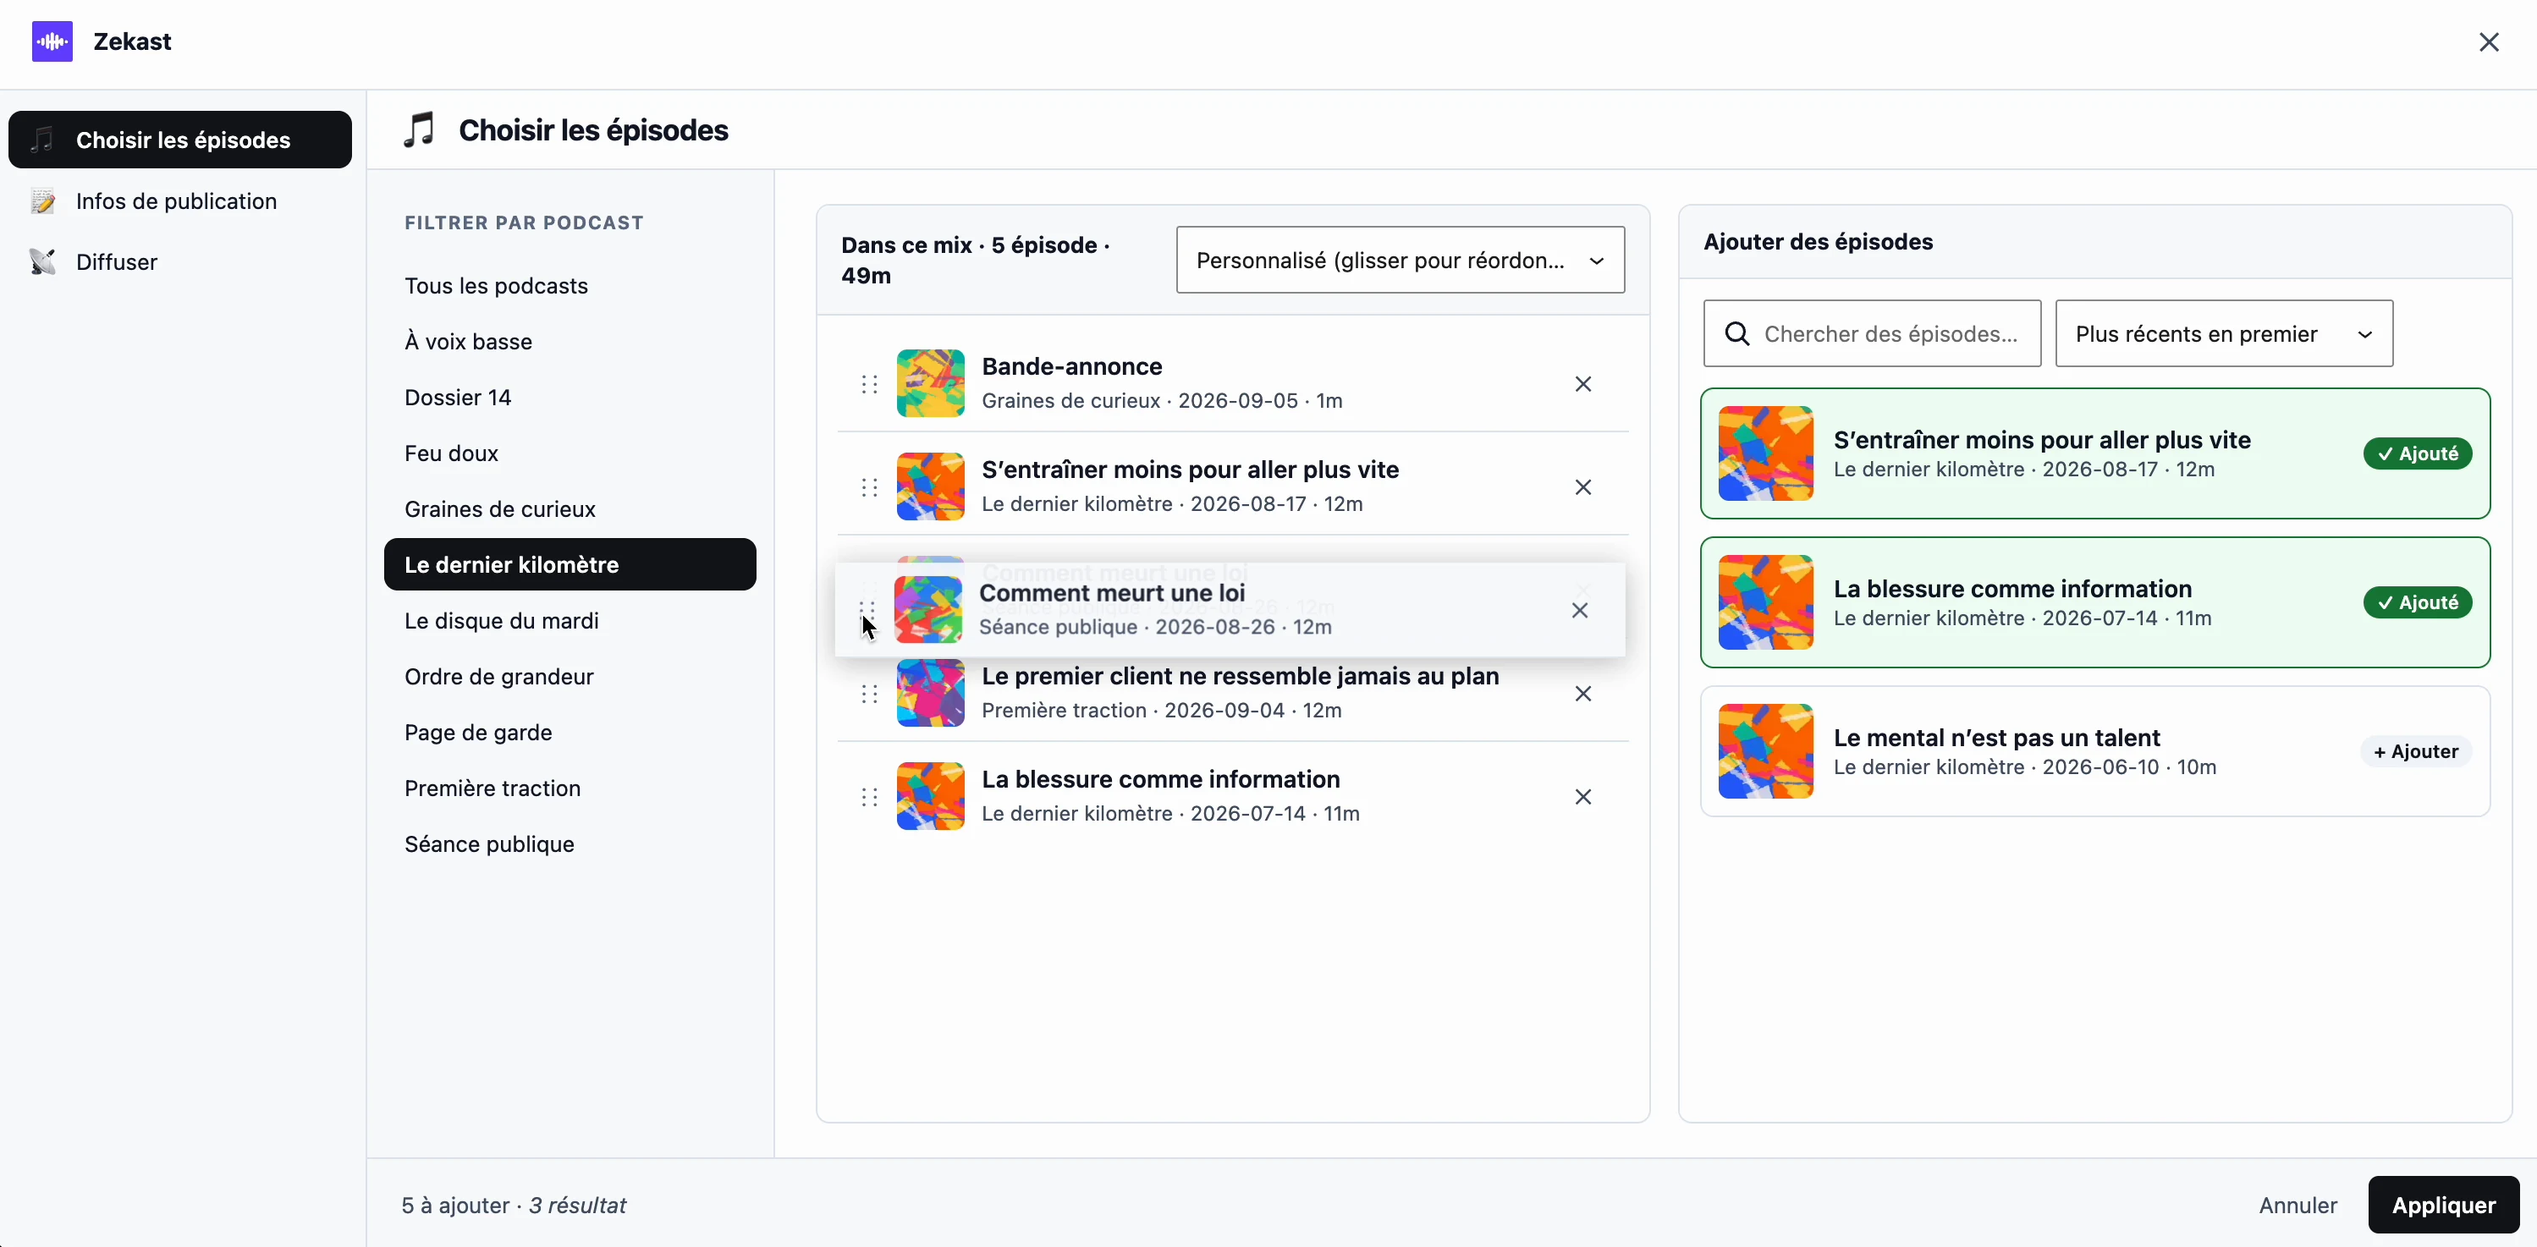Select Le dernier kilomètre podcast filter
The height and width of the screenshot is (1247, 2537).
tap(570, 565)
